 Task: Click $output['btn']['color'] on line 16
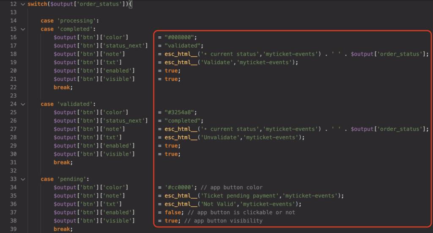tap(91, 37)
